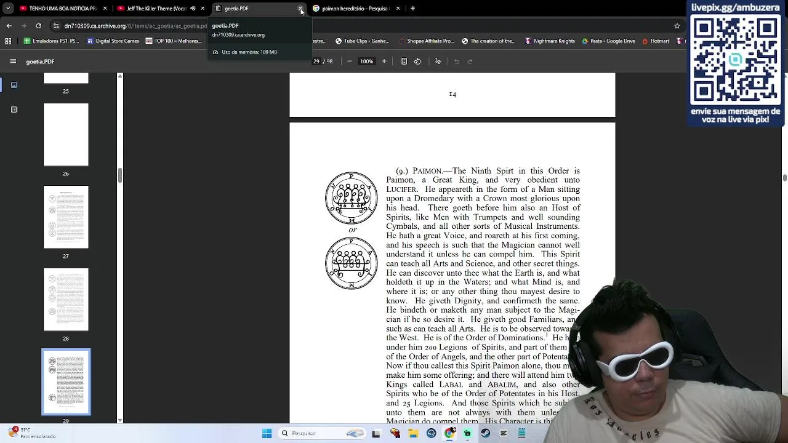This screenshot has height=443, width=788.
Task: Switch to TENHO UMA BOA NOTICIA tab
Action: point(63,9)
